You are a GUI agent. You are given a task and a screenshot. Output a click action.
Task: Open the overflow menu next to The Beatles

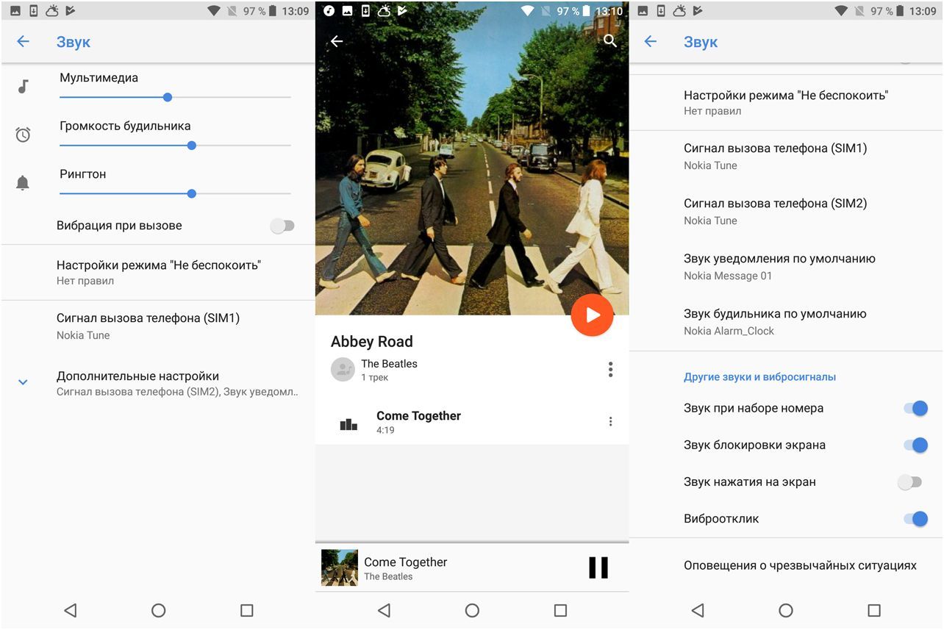pos(609,369)
